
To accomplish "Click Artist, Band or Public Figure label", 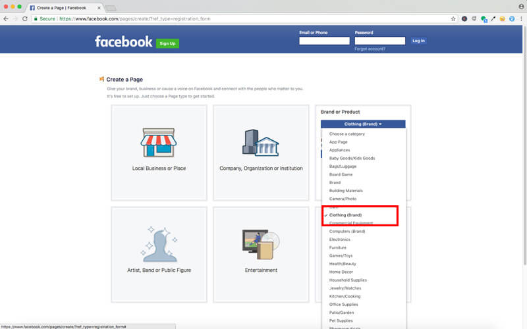I will (x=159, y=270).
